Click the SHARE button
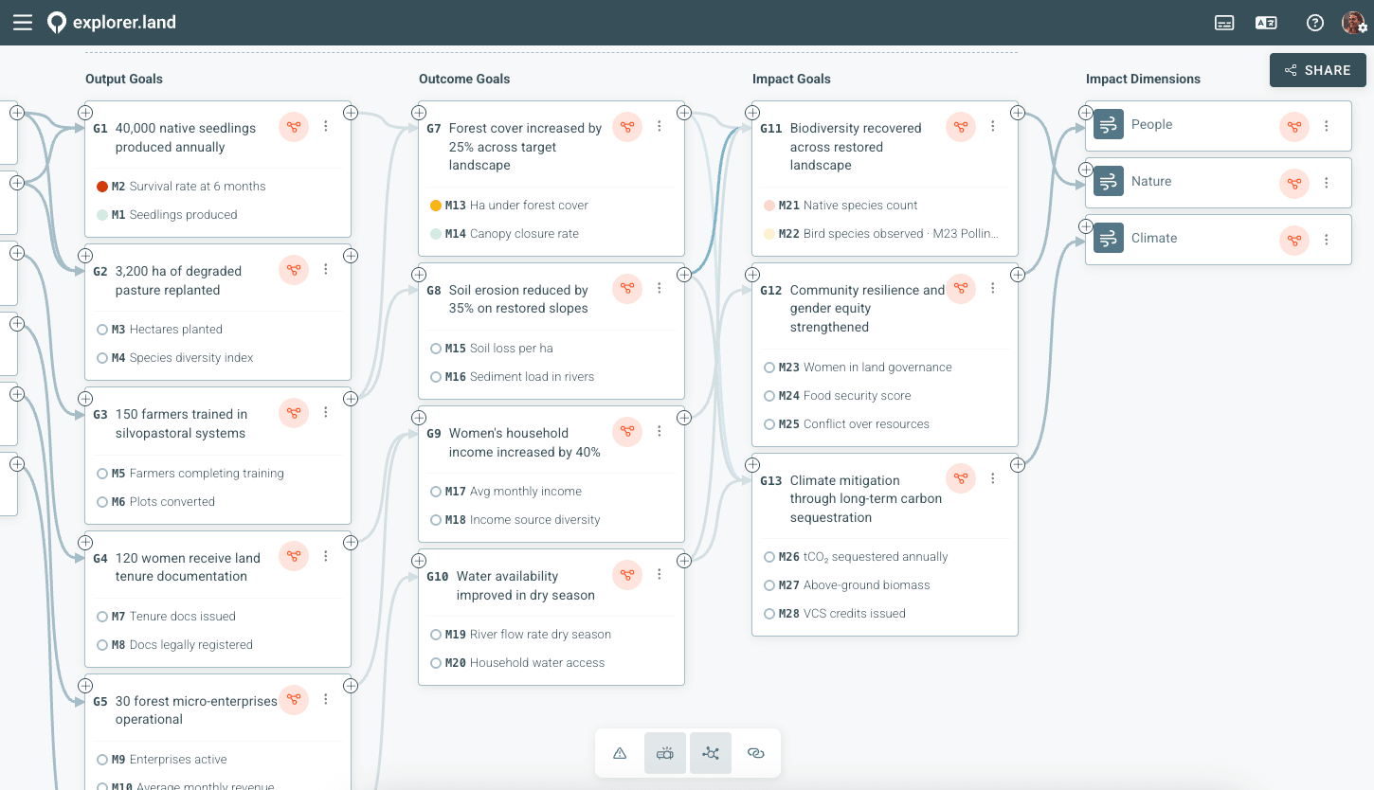Screen dimensions: 1374x790 (x=1317, y=70)
